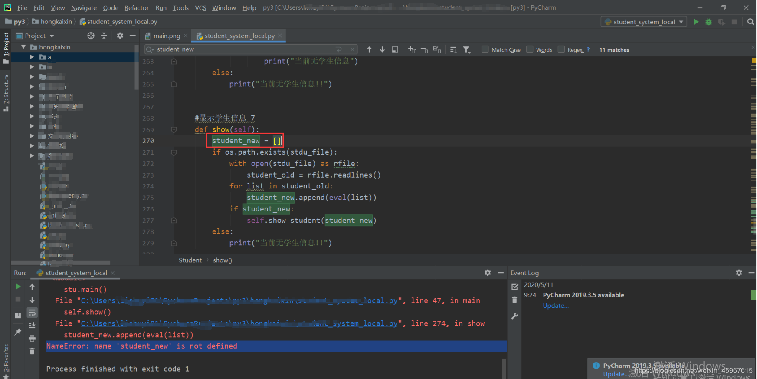Click run with coverage icon

pyautogui.click(x=721, y=22)
